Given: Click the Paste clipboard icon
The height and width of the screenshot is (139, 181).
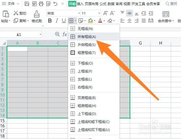Looking at the screenshot, I should [x=6, y=14].
